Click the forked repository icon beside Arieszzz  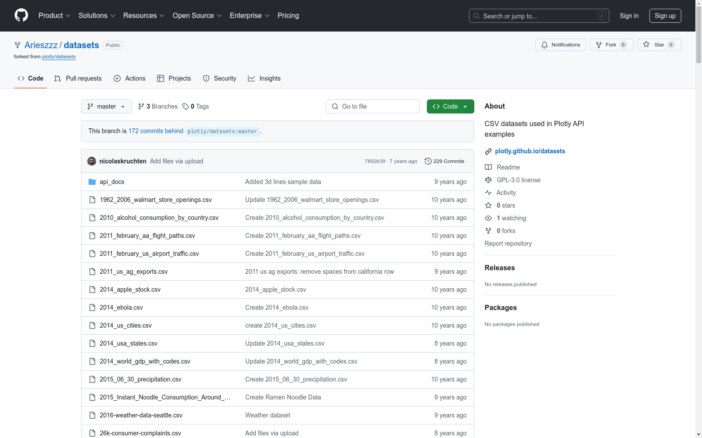[x=18, y=45]
